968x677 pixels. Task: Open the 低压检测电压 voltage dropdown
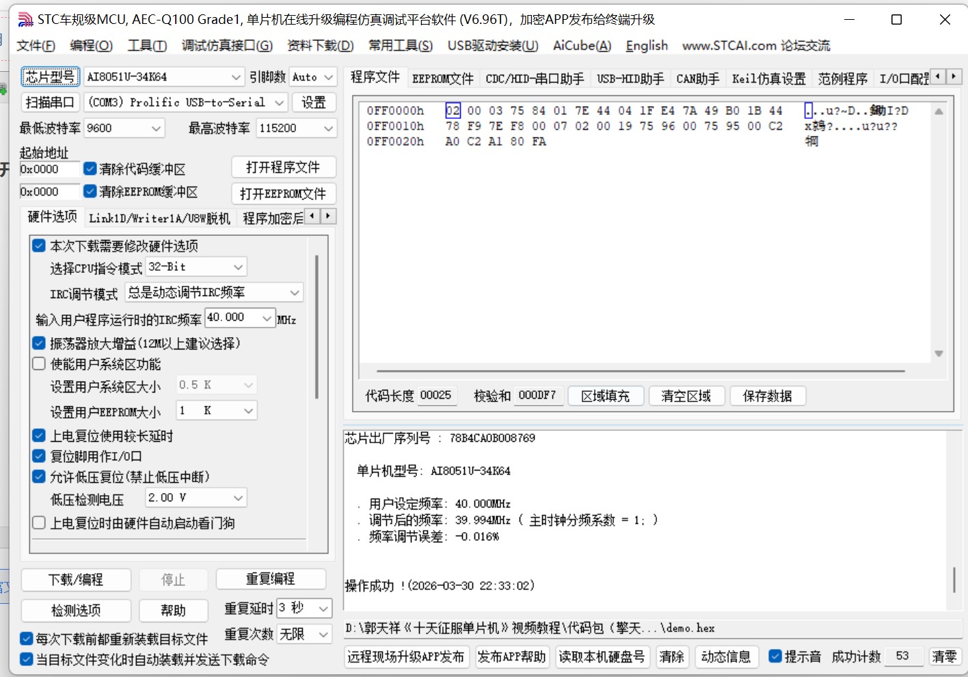tap(237, 498)
